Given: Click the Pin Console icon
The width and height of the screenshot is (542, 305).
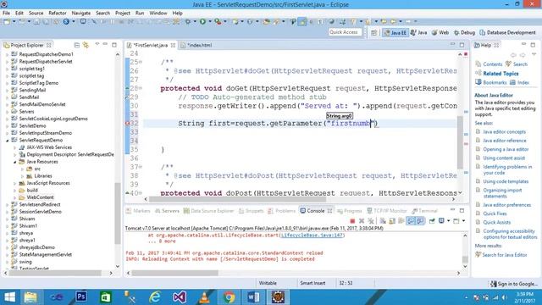Looking at the screenshot, I should tap(432, 220).
